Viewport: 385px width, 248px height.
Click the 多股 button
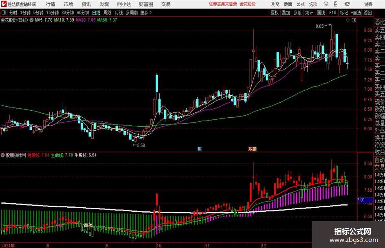tap(297, 13)
